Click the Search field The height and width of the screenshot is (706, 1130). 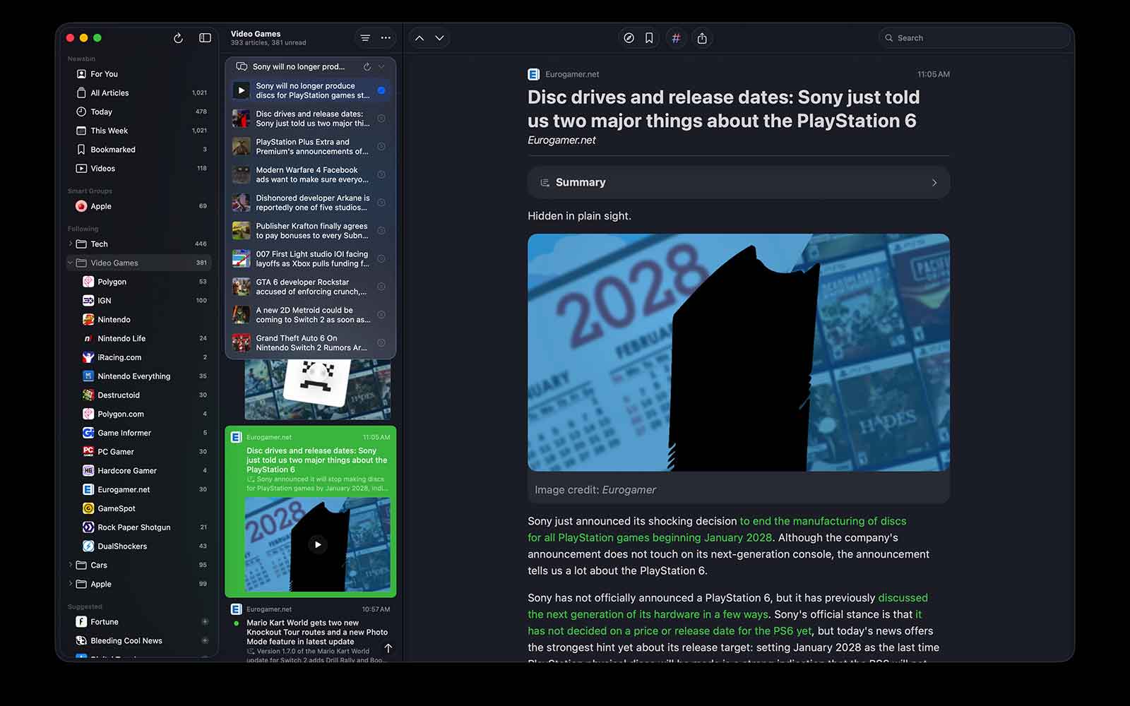click(x=975, y=38)
